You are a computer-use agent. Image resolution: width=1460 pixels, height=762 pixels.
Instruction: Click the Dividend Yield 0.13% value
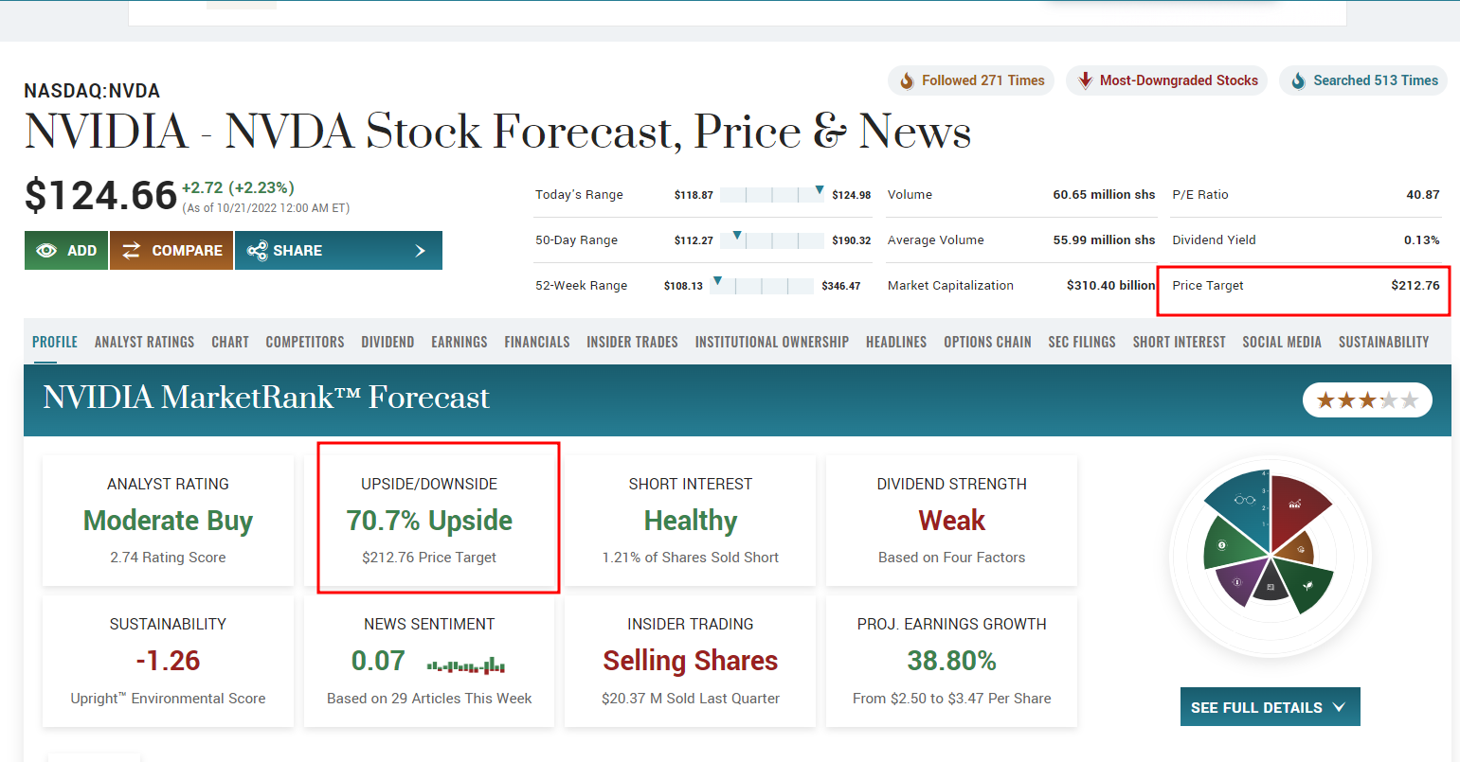(1422, 239)
